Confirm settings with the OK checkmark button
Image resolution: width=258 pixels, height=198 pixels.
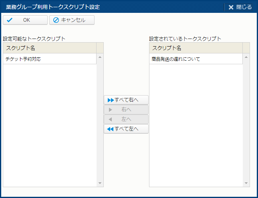(25, 20)
